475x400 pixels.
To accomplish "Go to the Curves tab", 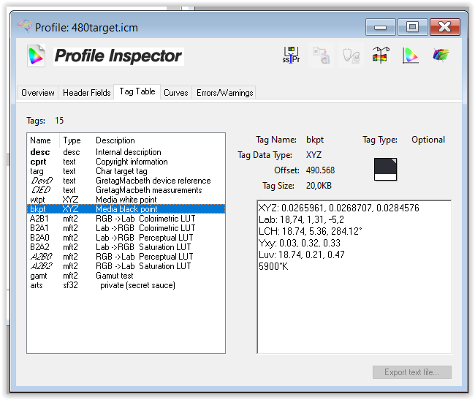I will (176, 93).
